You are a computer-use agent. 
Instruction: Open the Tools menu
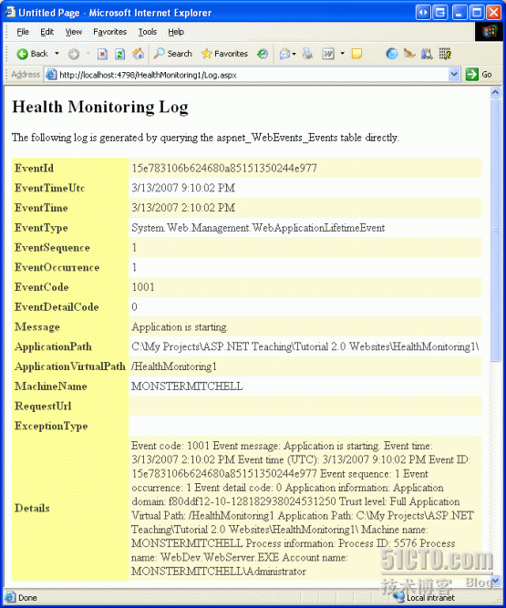pyautogui.click(x=148, y=32)
